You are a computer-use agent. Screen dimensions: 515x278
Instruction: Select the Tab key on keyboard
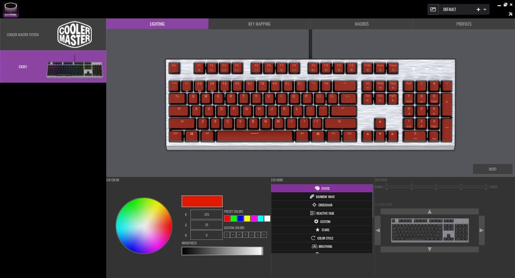[177, 98]
